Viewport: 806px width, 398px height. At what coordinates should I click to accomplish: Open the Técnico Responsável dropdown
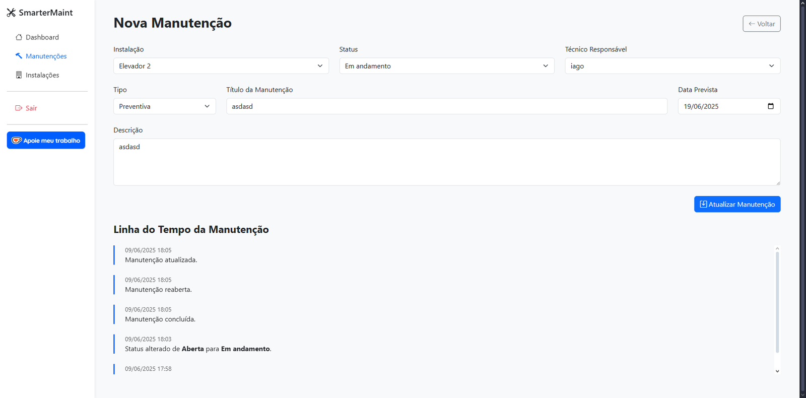click(672, 66)
